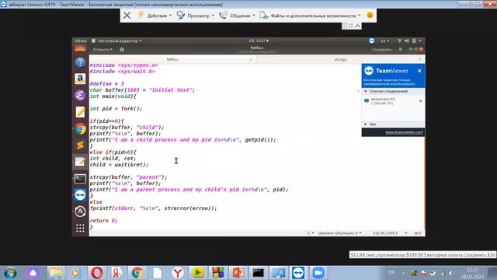The width and height of the screenshot is (497, 280).
Task: Open Chrome from the Windows taskbar
Action: tap(137, 273)
